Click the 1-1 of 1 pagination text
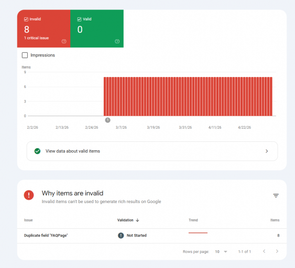The image size is (295, 268). (245, 252)
